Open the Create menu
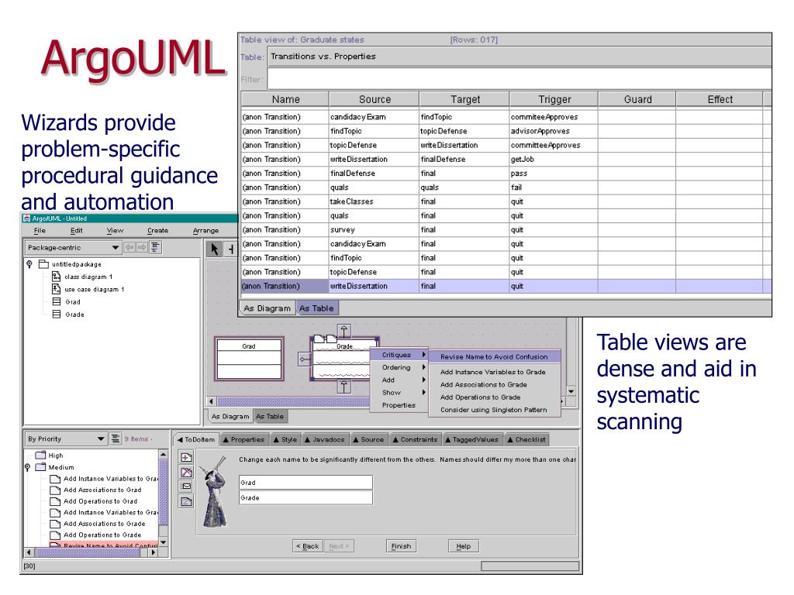 coord(157,230)
